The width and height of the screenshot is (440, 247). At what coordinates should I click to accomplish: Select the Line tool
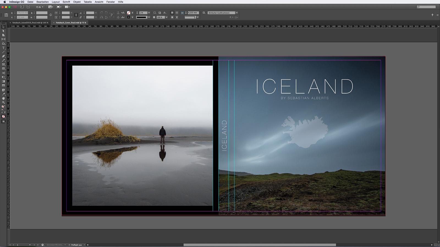point(3,52)
